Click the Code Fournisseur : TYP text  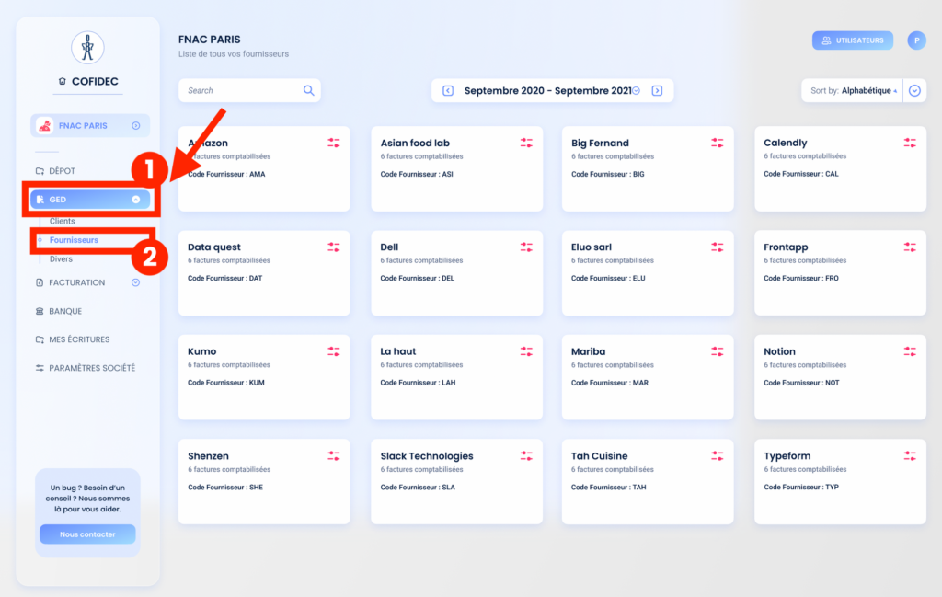coord(801,488)
